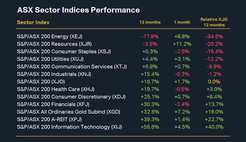Open the Health Care (XHJ) index
Screen dimensions: 246x142
click(x=56, y=89)
